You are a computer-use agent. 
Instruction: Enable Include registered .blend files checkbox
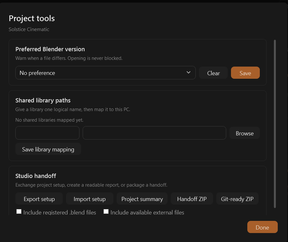(19, 212)
